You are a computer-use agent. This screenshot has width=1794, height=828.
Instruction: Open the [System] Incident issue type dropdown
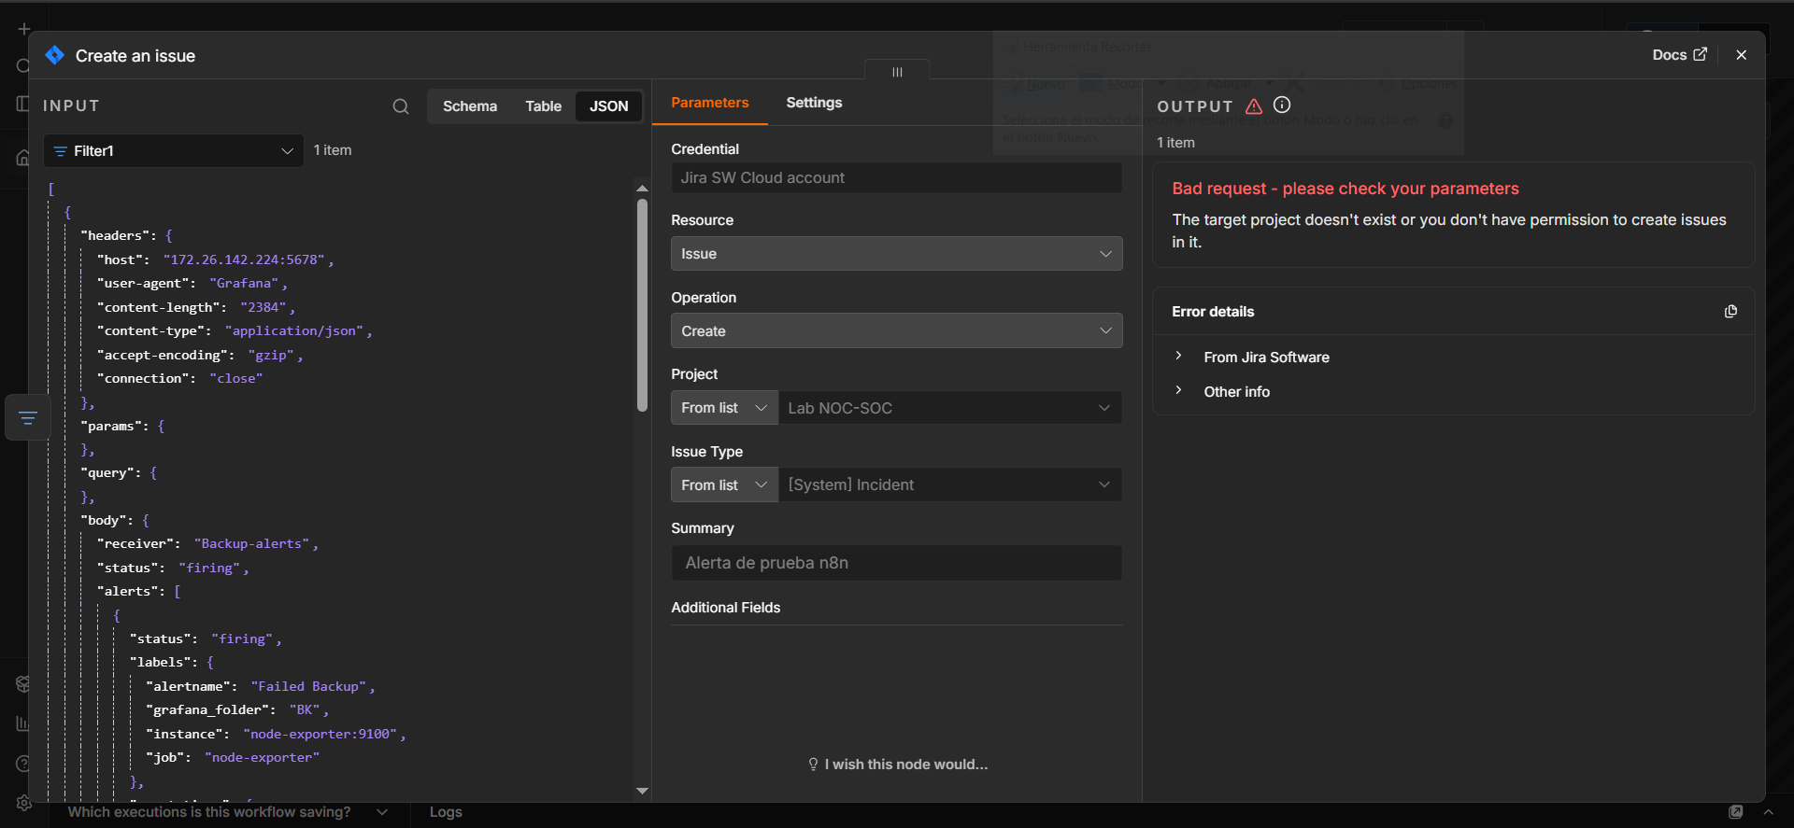point(950,485)
